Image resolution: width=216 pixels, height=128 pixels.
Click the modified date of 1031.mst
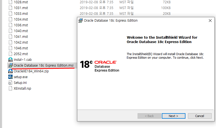96,8
